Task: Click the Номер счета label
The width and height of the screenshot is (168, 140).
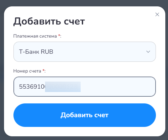Action: 27,71
